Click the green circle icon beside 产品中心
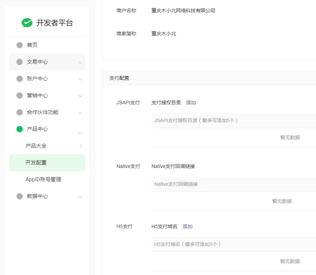Viewport: 316px width, 275px height. [x=20, y=129]
